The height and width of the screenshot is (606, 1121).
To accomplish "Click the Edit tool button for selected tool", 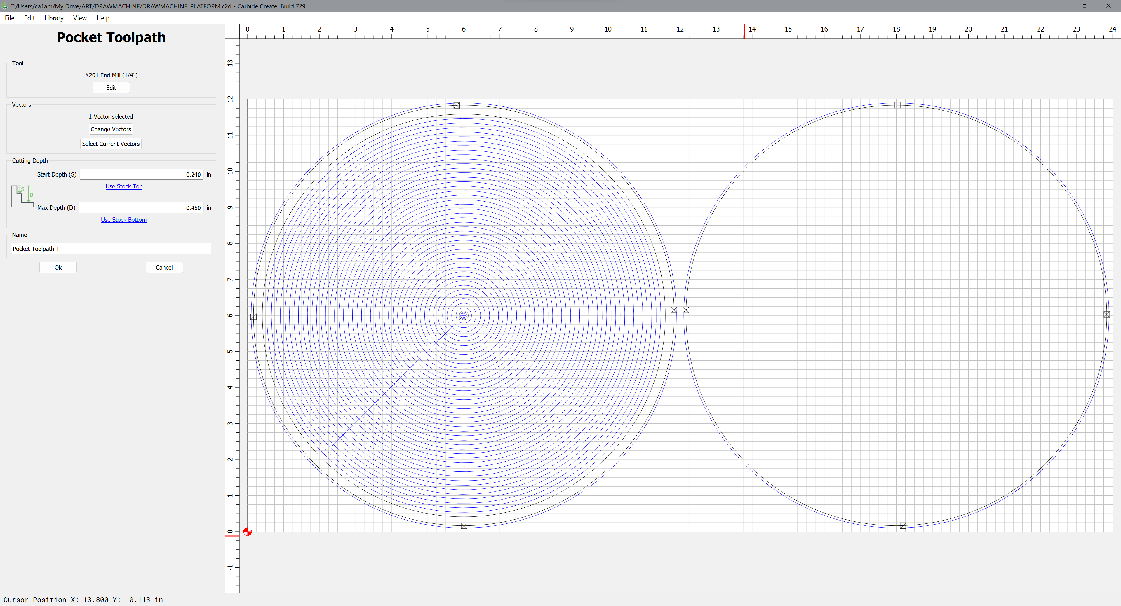I will (x=111, y=87).
